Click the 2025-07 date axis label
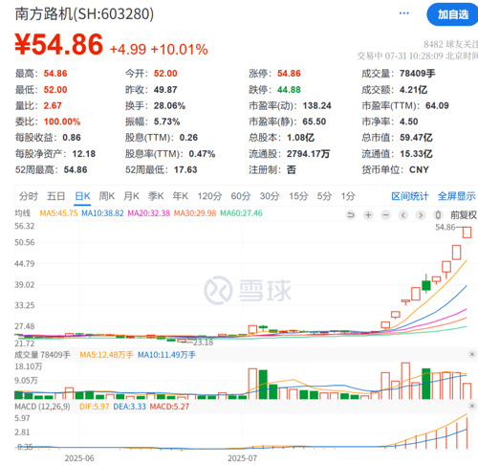The height and width of the screenshot is (465, 478). coord(242,458)
